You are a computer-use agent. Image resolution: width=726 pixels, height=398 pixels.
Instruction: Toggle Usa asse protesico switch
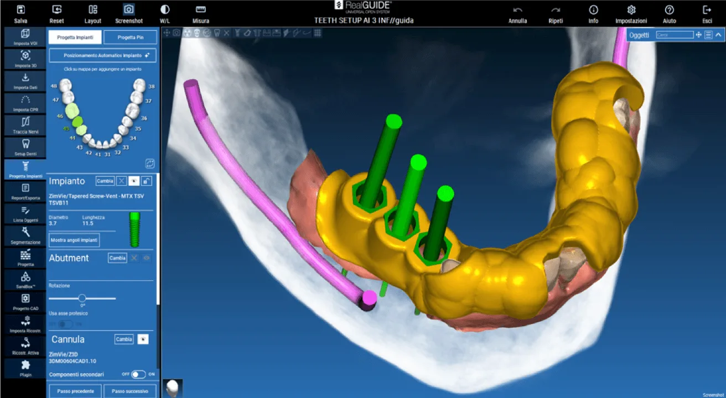click(65, 324)
